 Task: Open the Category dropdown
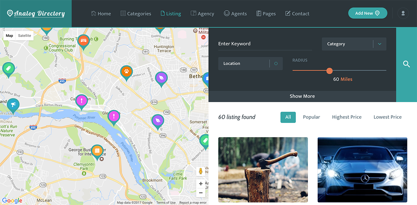(x=354, y=44)
